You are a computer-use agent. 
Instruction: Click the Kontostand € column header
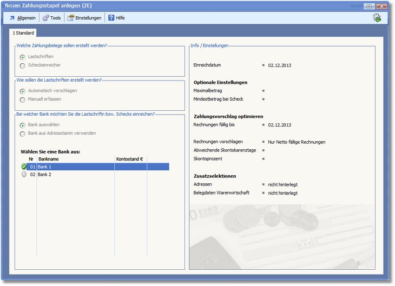pos(129,159)
